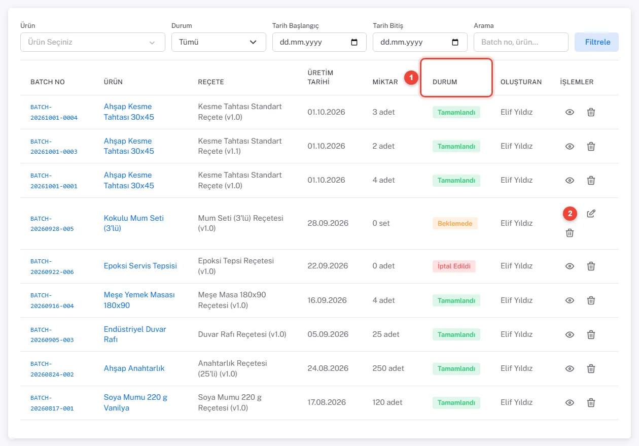View the Endüstriyel Duvar Rafı batch
The image size is (639, 446).
570,334
